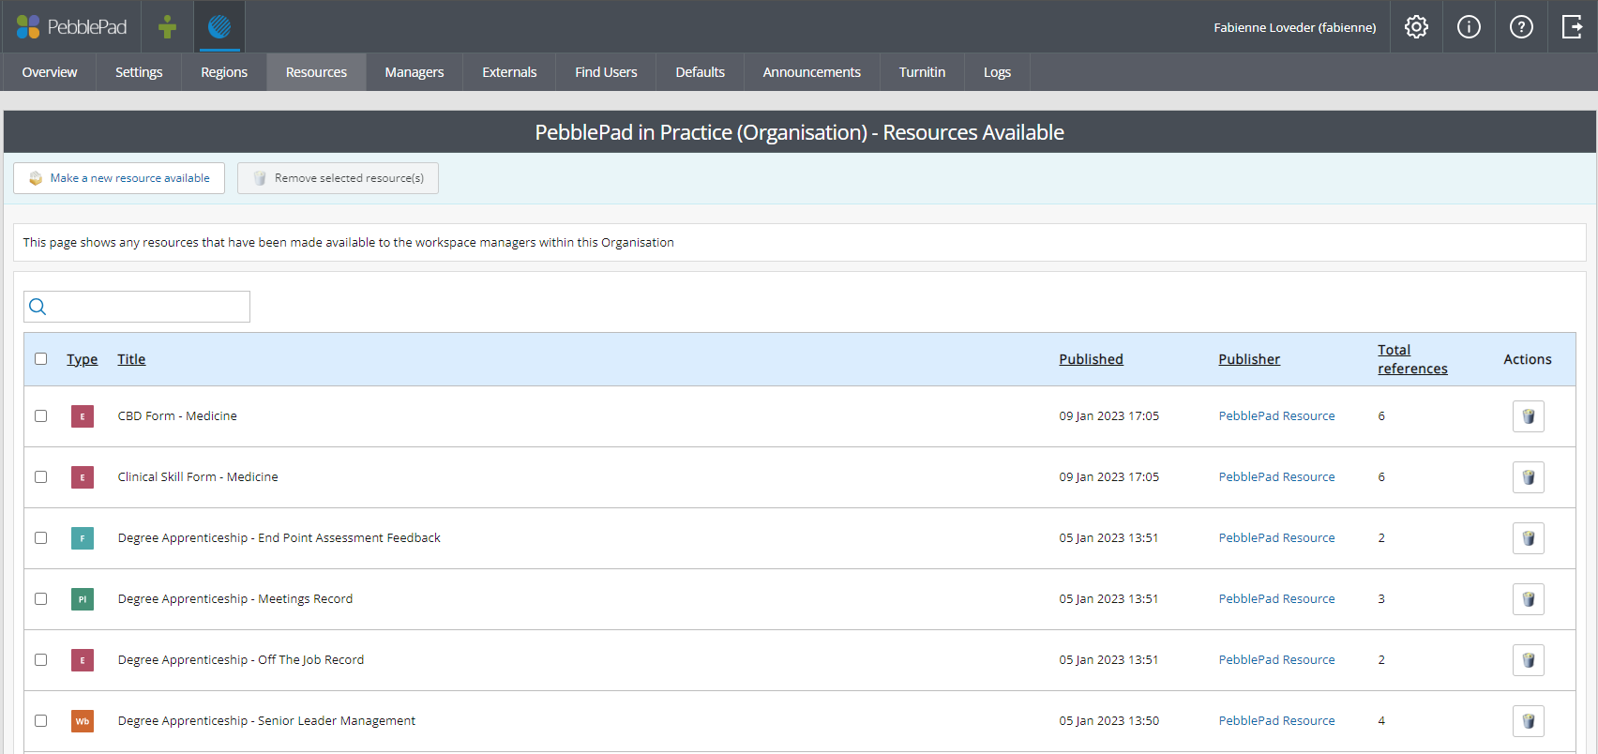
Task: Open the information circle icon
Action: tap(1469, 26)
